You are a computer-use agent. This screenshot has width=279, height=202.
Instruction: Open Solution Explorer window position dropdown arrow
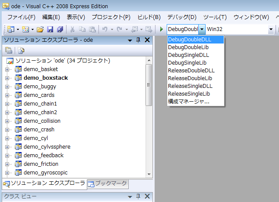click(130, 40)
